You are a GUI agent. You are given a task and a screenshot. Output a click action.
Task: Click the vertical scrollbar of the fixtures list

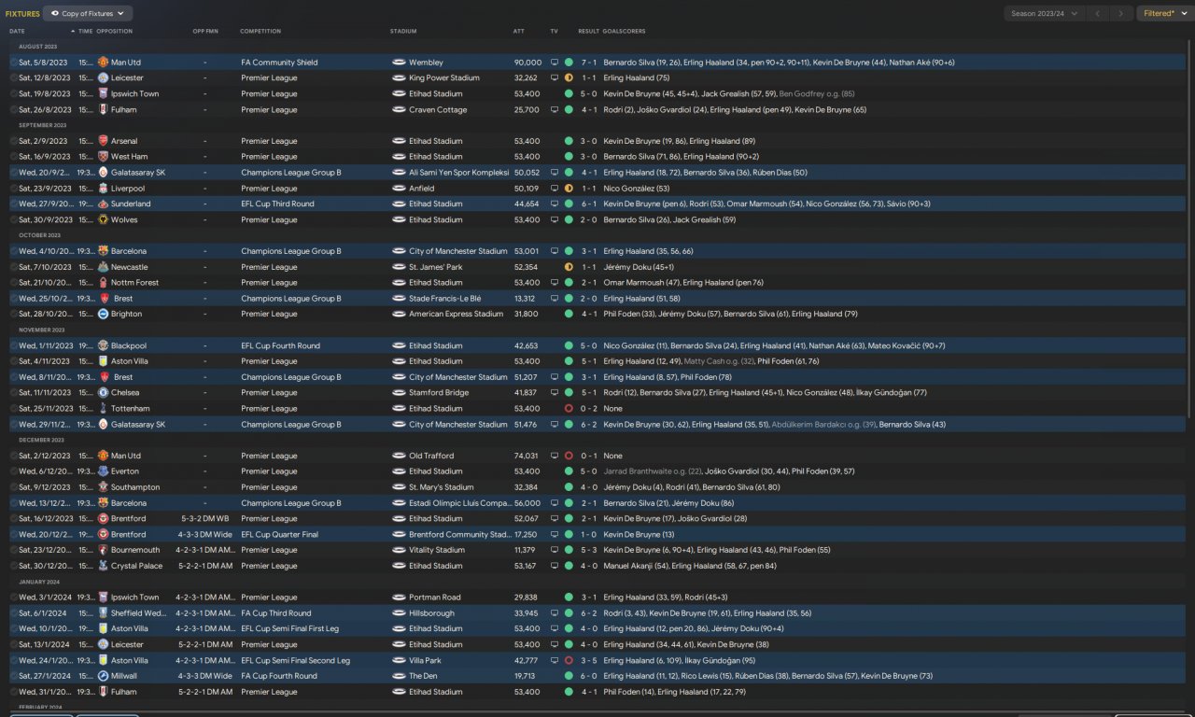[1190, 229]
